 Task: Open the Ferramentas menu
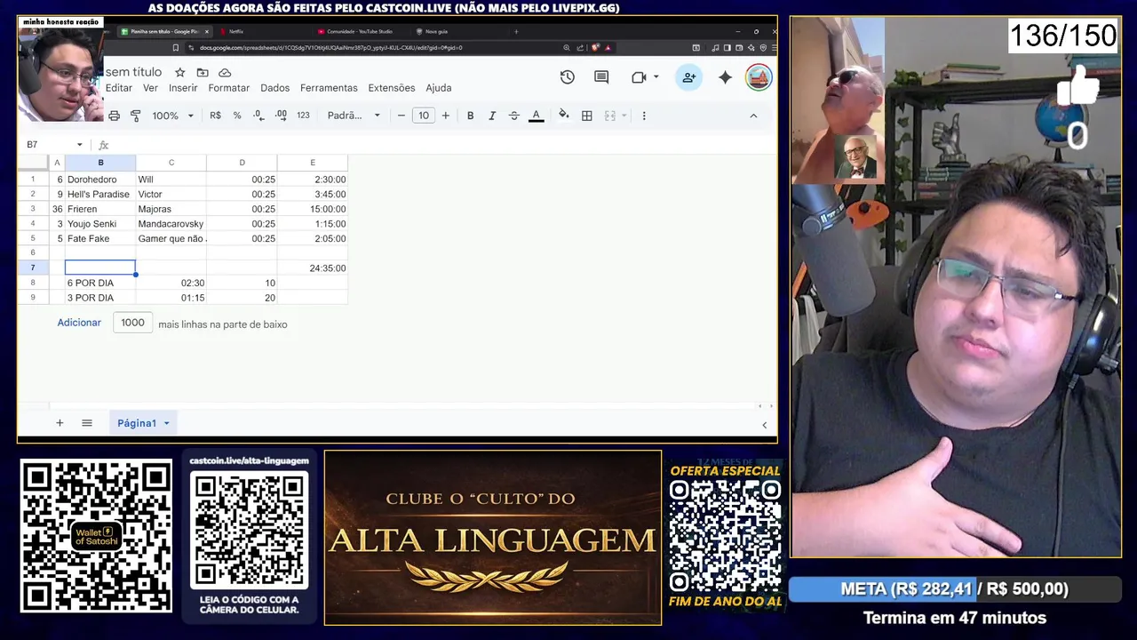329,88
